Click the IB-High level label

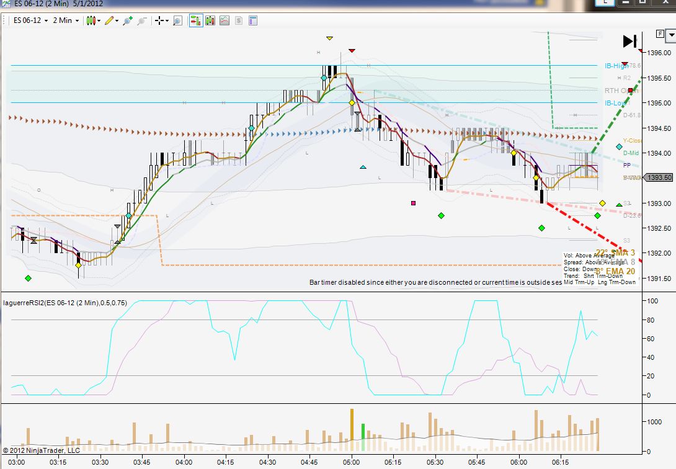pyautogui.click(x=616, y=66)
